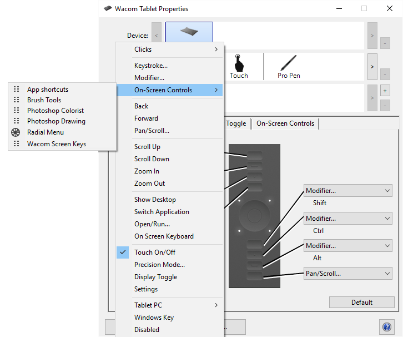This screenshot has width=403, height=337.
Task: Switch to the On-Screen Controls tab
Action: (285, 123)
